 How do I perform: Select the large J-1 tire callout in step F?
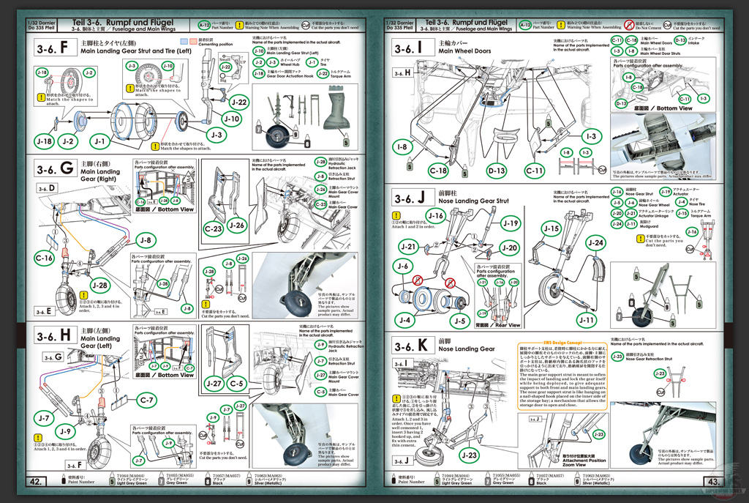point(99,141)
